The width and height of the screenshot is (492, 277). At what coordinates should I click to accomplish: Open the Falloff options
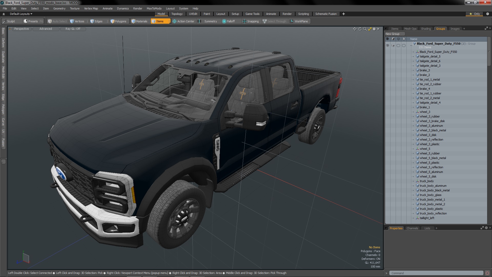click(x=228, y=21)
